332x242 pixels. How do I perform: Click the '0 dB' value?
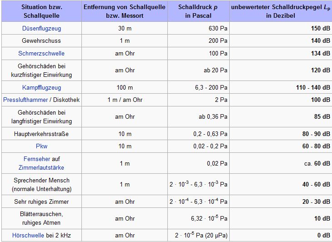tap(324, 235)
